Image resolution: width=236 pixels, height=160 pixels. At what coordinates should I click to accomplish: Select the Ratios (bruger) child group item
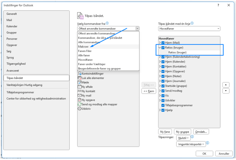(178, 52)
